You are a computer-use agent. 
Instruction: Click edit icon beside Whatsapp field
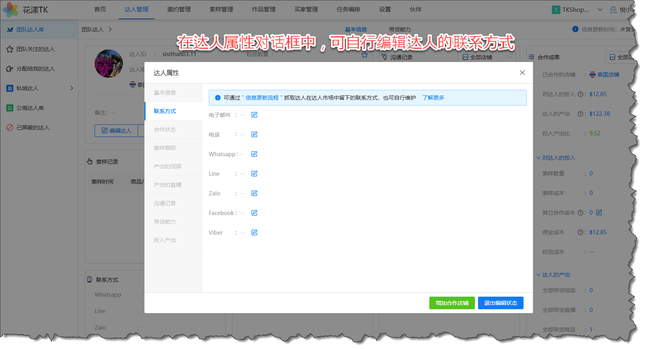tap(254, 154)
